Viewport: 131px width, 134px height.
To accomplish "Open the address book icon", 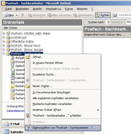I will (115, 15).
